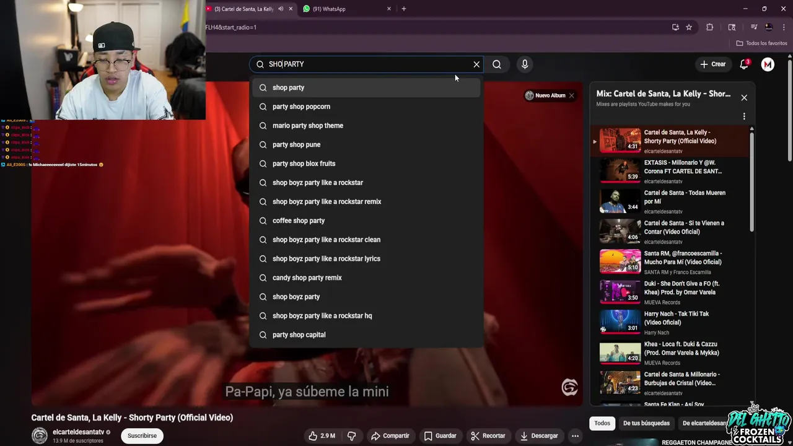Screen dimensions: 793x446
Task: Open install app icon in address bar
Action: (675, 27)
